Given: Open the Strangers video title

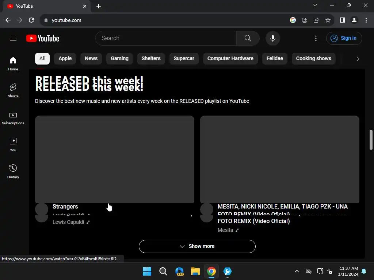Looking at the screenshot, I should tap(65, 206).
